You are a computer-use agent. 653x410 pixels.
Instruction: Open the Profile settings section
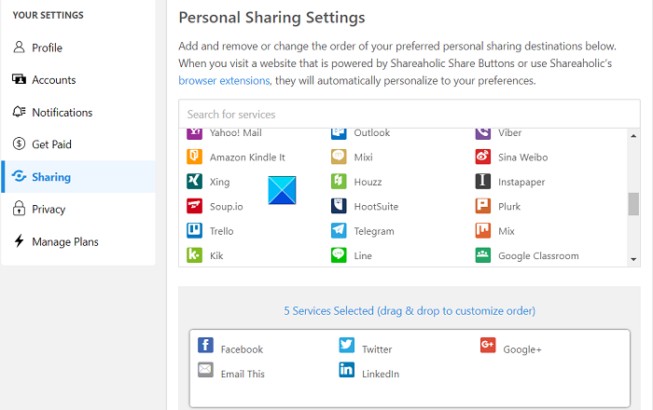47,48
